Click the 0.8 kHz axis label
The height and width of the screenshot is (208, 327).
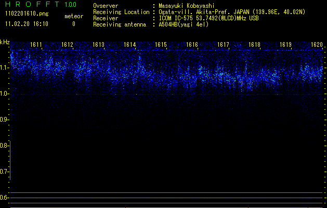click(4, 146)
